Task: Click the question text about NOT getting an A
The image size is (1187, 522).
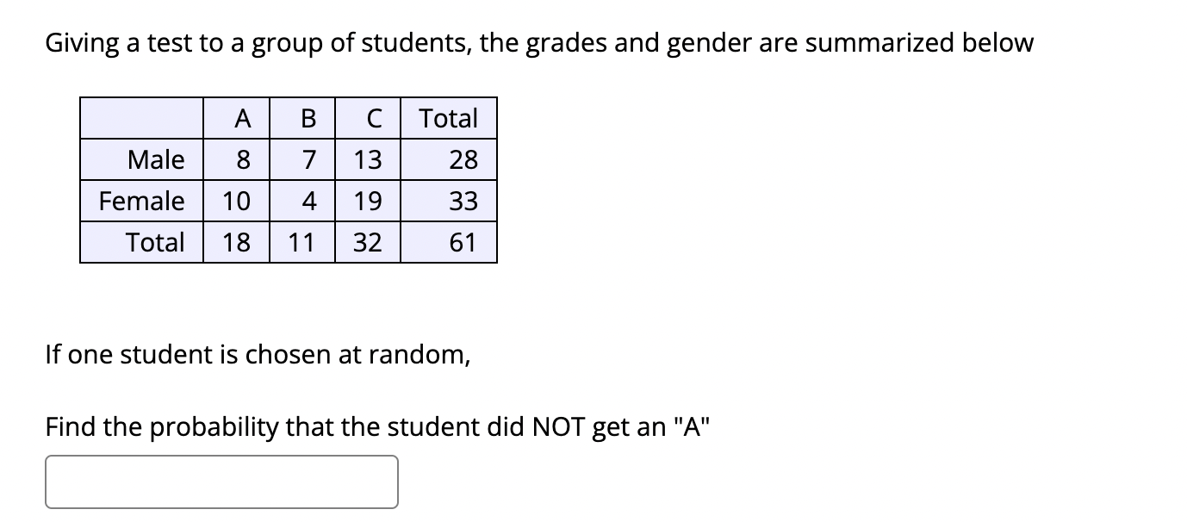Action: (379, 426)
